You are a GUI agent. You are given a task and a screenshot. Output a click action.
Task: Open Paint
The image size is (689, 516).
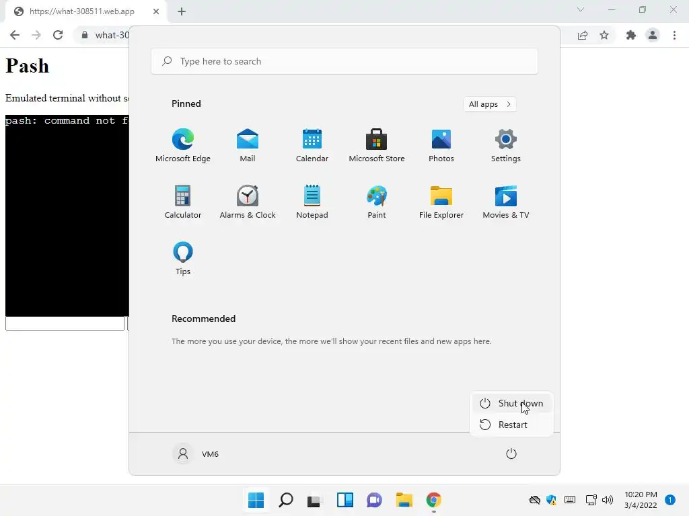(x=377, y=202)
